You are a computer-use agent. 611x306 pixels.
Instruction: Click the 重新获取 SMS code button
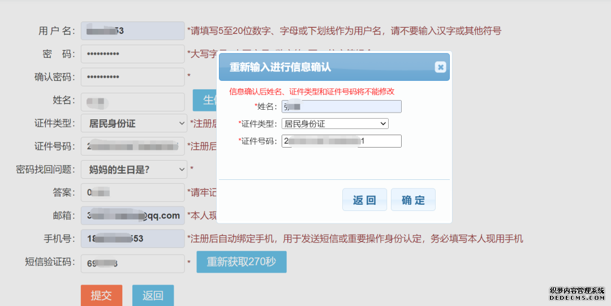tap(241, 261)
